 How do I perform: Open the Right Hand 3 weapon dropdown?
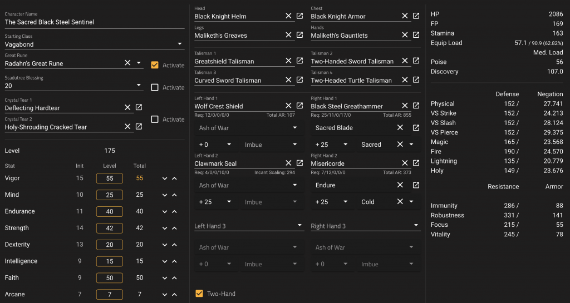coord(366,226)
